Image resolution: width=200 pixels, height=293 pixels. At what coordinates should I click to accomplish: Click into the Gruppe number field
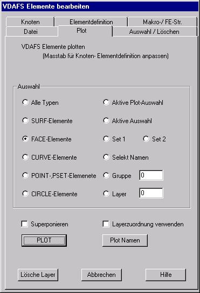(x=151, y=175)
